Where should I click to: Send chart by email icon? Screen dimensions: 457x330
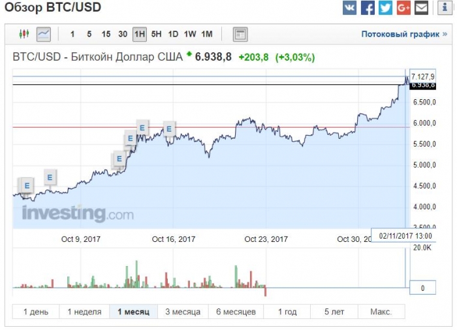[422, 8]
